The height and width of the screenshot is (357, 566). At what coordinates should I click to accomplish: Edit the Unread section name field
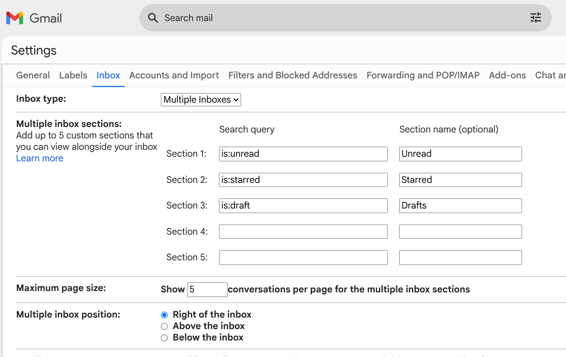pyautogui.click(x=461, y=154)
